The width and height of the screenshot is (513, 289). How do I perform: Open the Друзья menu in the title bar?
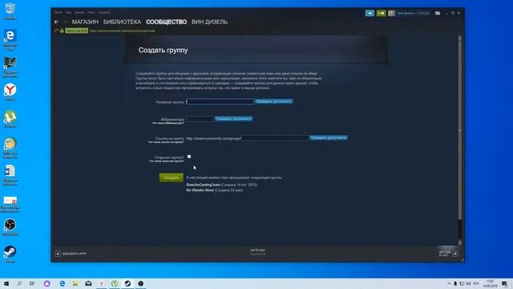pyautogui.click(x=79, y=13)
